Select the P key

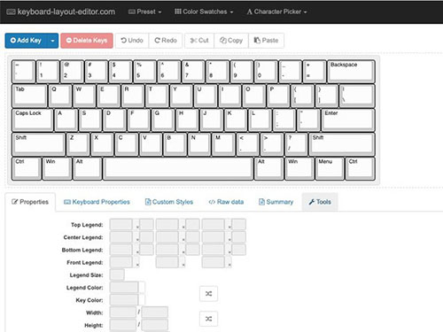pos(278,96)
